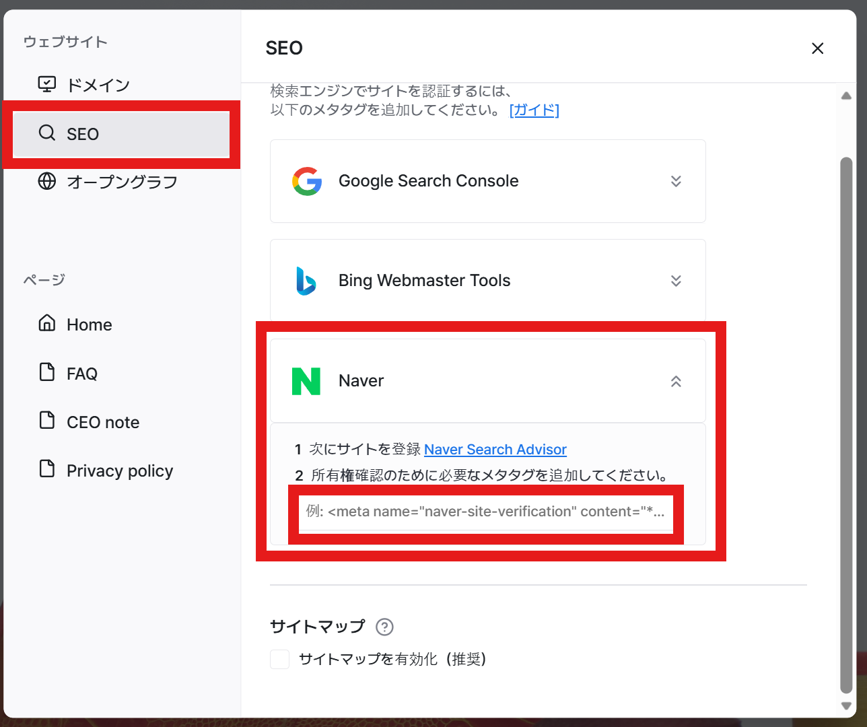
Task: Click the Home page house icon
Action: (47, 323)
